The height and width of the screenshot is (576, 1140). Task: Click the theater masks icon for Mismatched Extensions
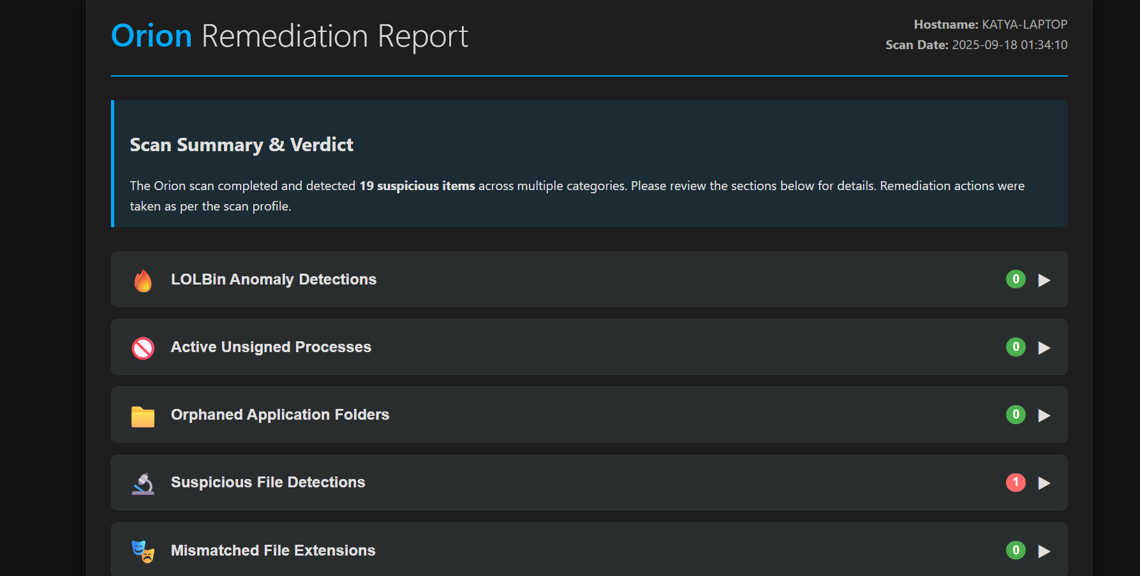pyautogui.click(x=143, y=551)
